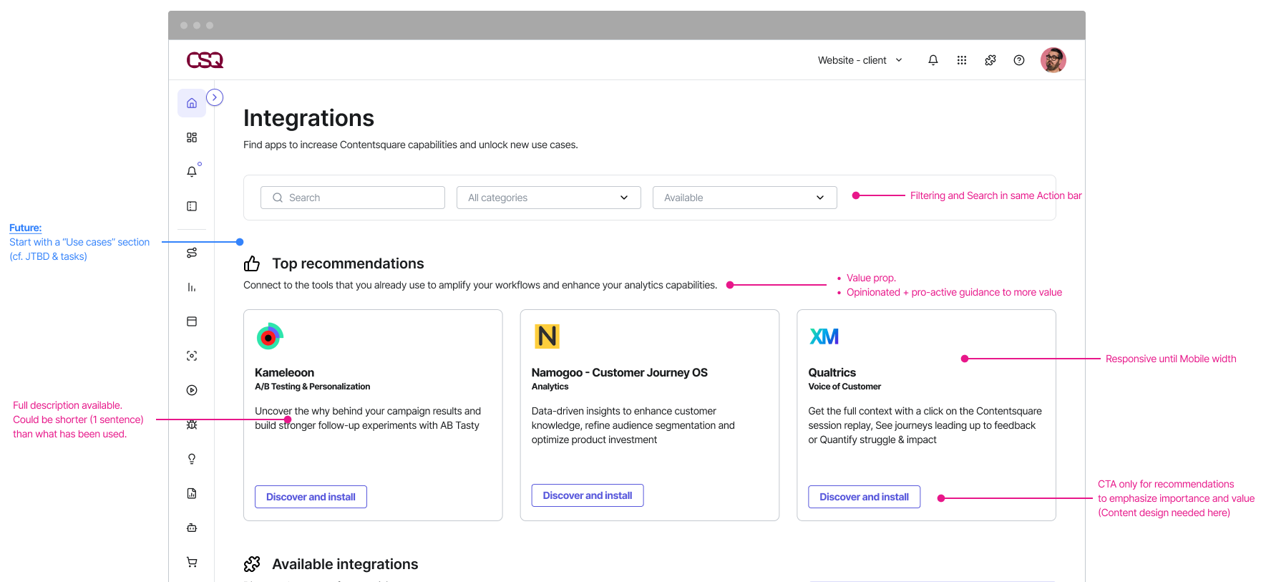Click the Available integrations heading
Screen dimensions: 1261x582
pos(346,564)
